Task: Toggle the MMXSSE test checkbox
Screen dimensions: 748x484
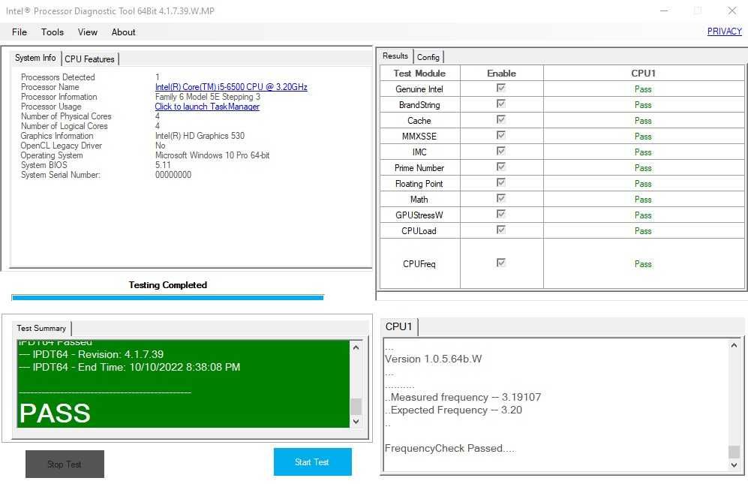Action: (x=501, y=135)
